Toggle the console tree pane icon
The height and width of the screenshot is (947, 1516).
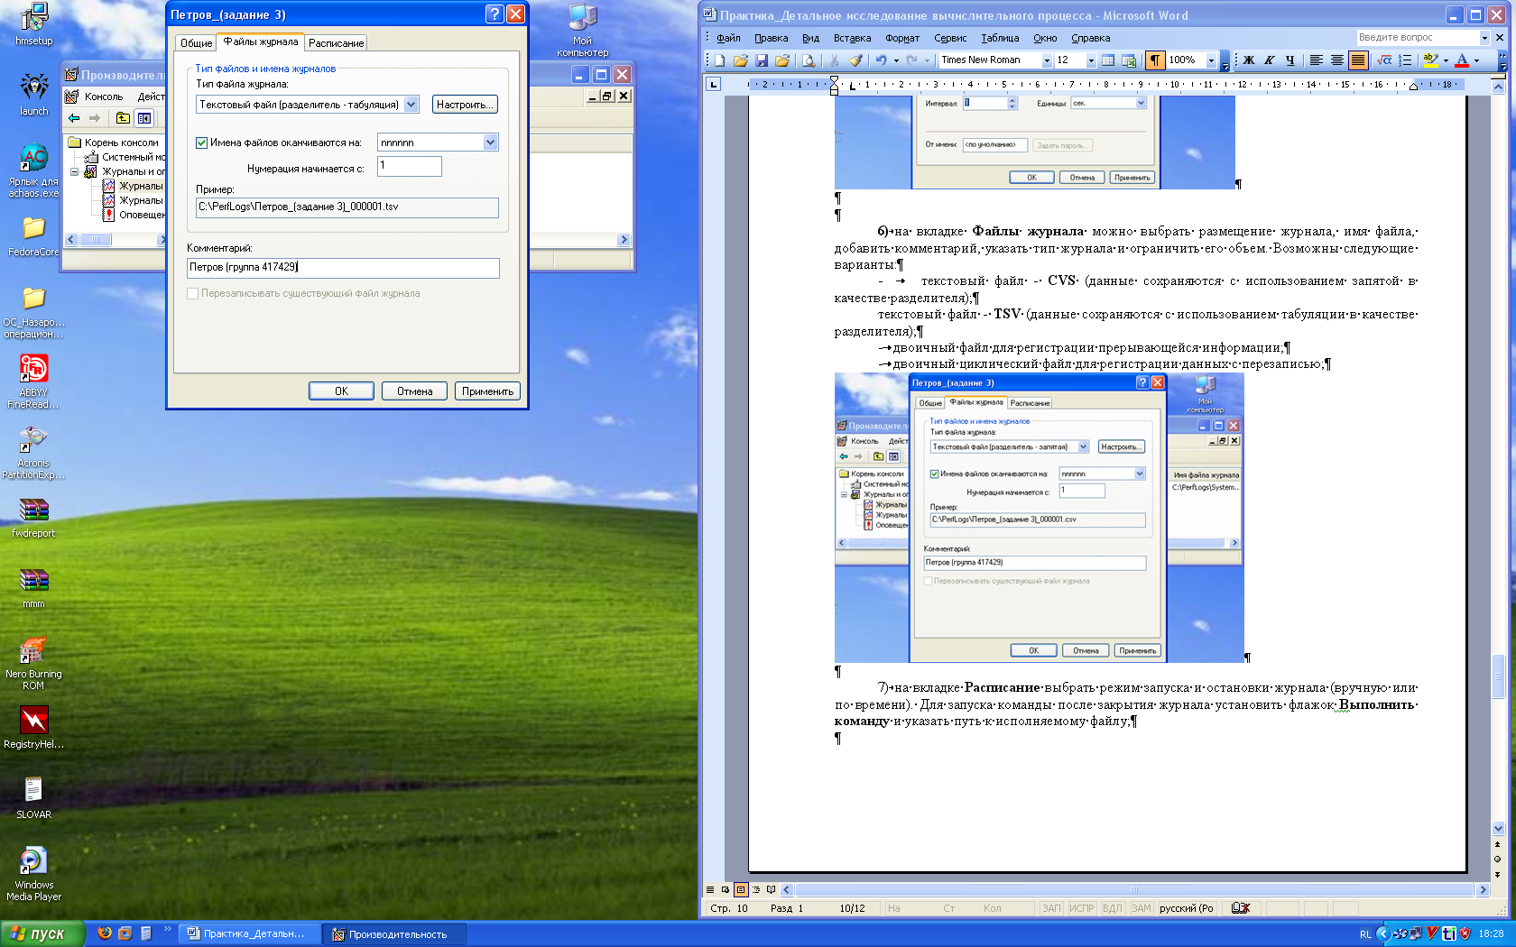(x=144, y=118)
